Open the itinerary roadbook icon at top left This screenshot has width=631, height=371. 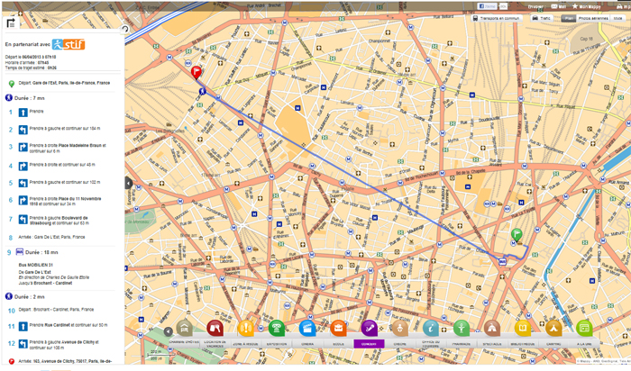coord(10,31)
